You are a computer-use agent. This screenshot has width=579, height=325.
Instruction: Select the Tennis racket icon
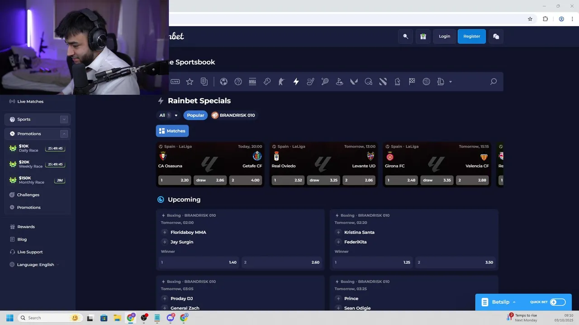click(x=325, y=82)
